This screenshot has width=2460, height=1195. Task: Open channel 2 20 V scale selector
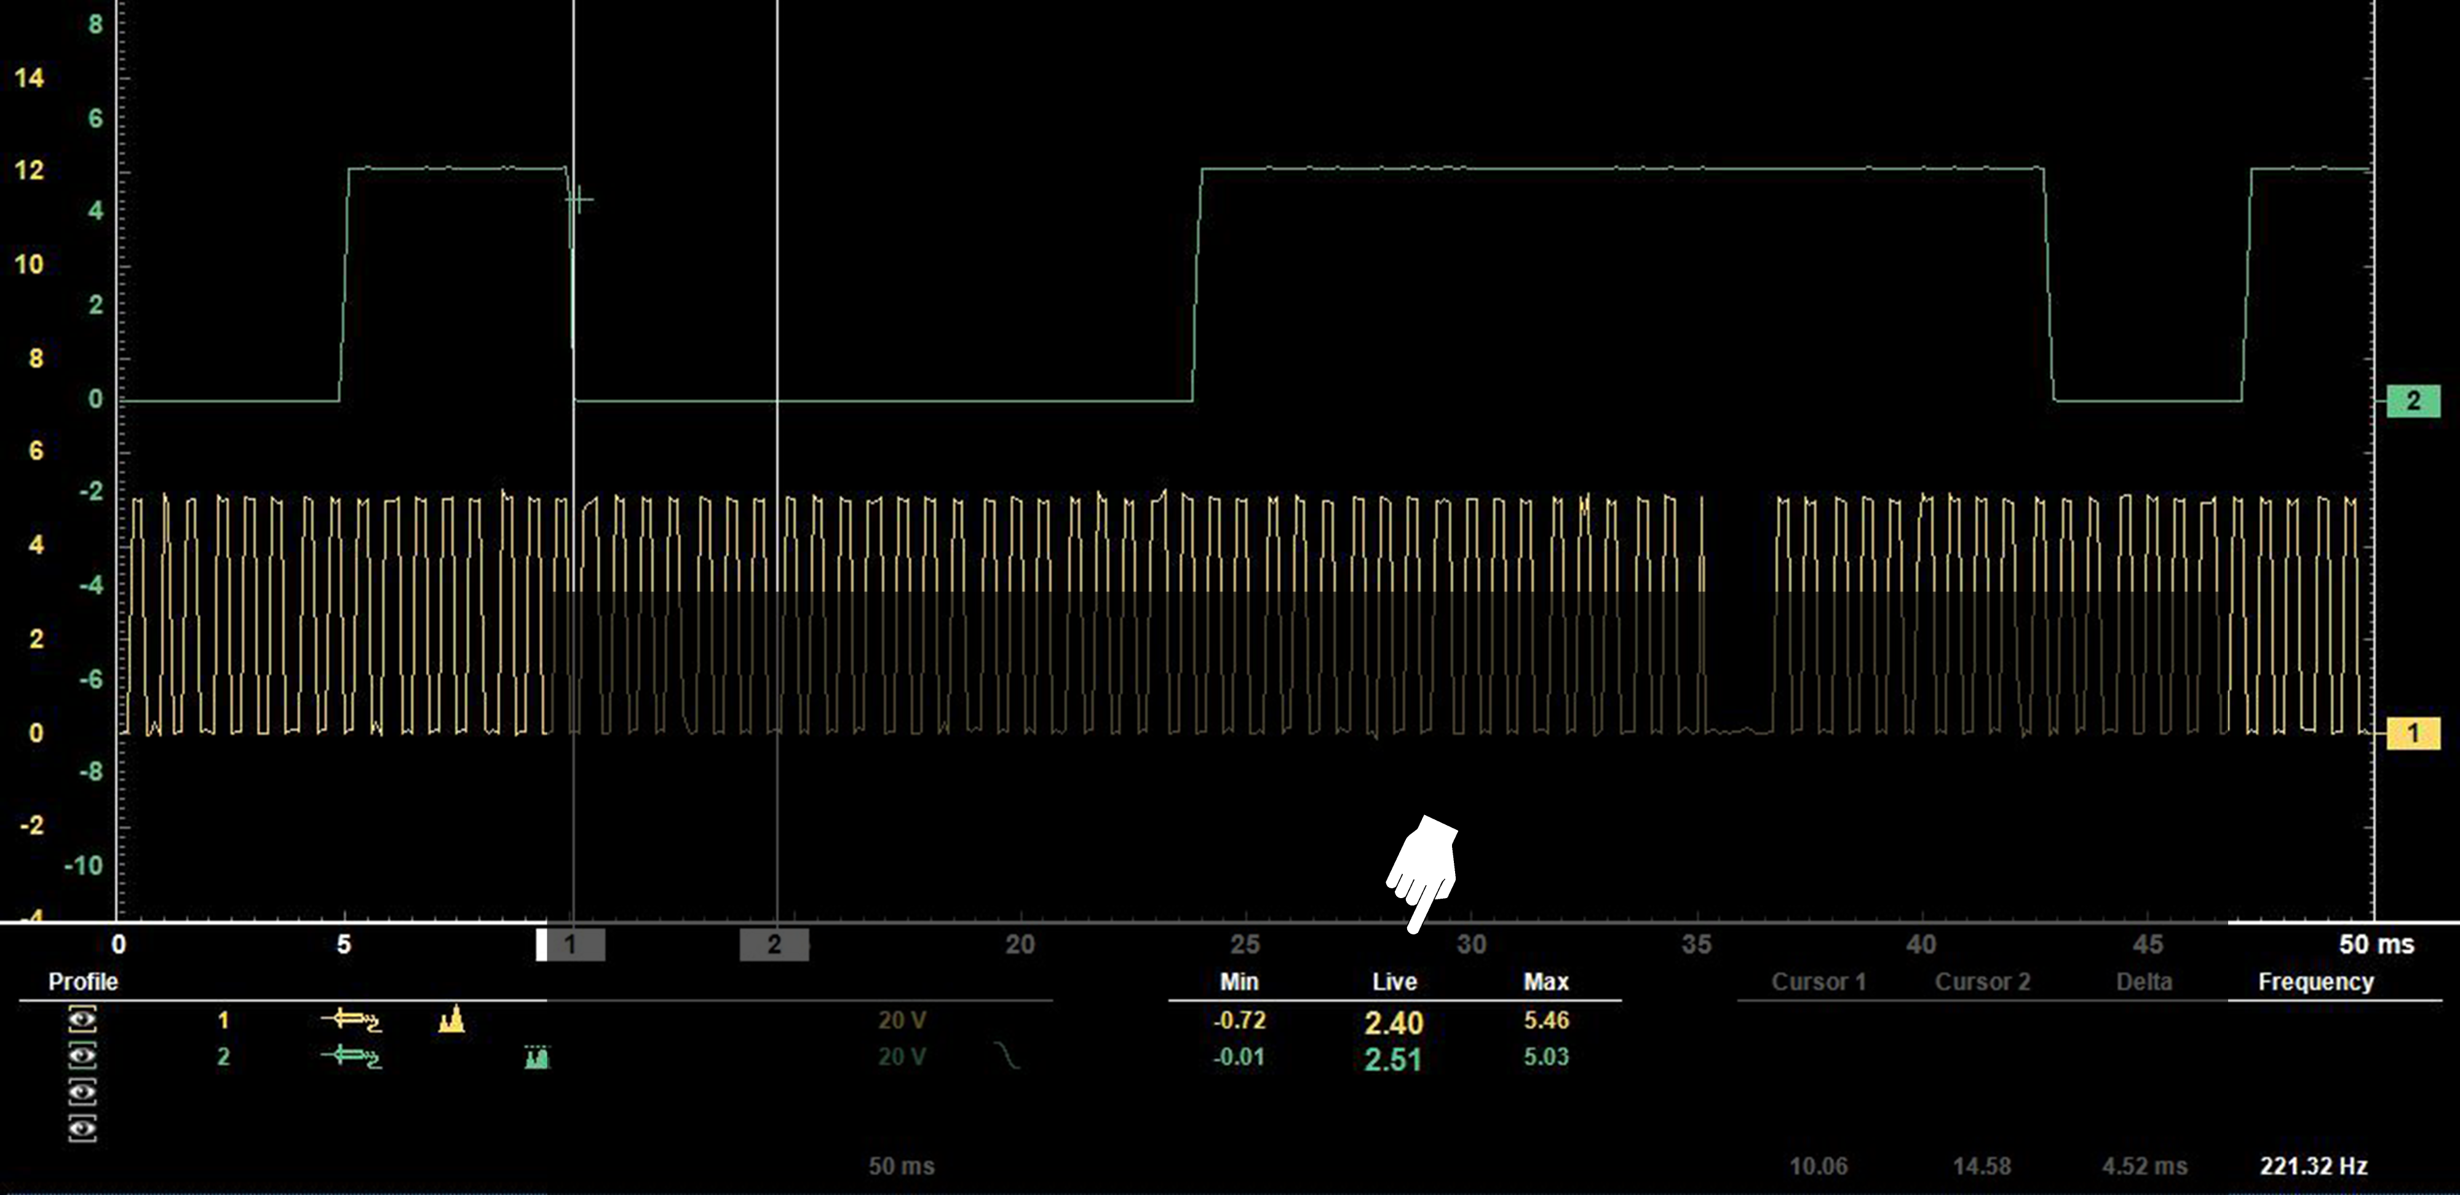[x=902, y=1057]
